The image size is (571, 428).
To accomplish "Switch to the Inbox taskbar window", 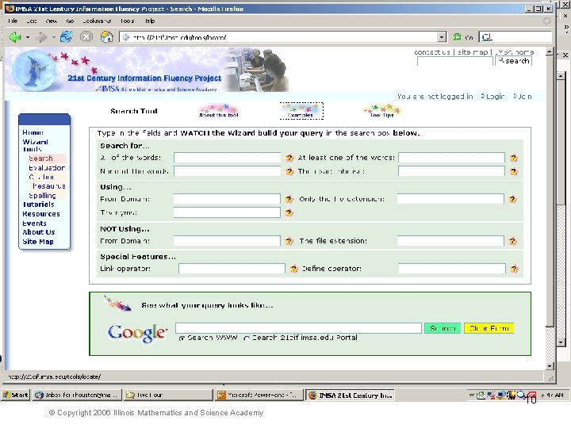I will click(76, 395).
